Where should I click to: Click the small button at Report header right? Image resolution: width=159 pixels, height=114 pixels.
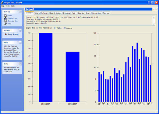(x=154, y=9)
